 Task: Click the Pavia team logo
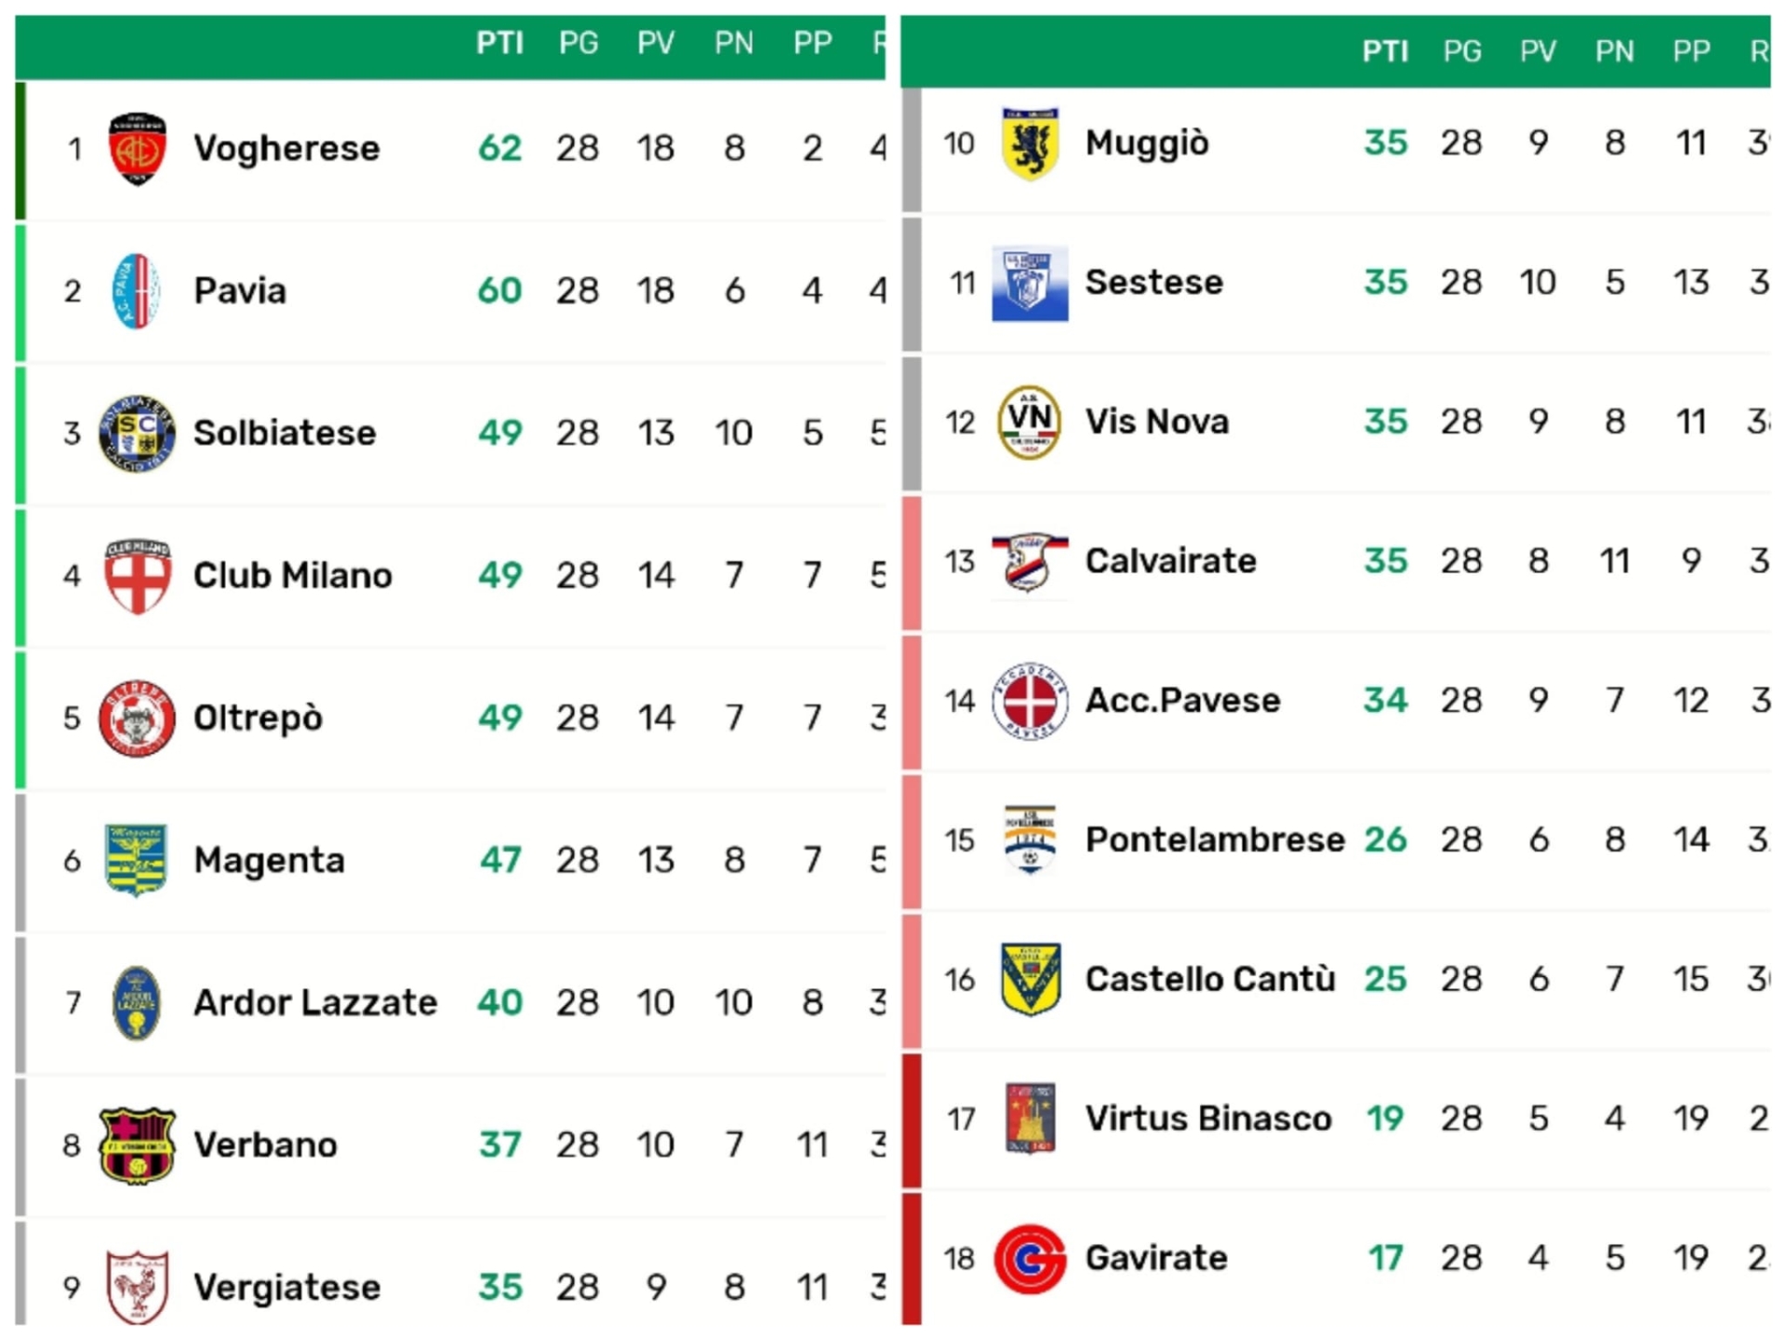[137, 291]
